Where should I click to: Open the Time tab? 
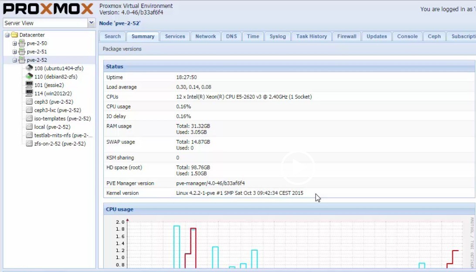pos(253,37)
